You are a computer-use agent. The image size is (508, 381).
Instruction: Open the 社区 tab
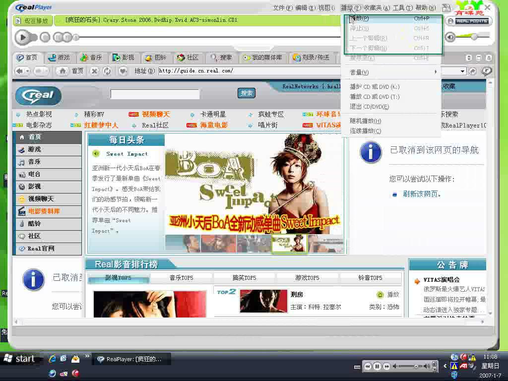(188, 58)
